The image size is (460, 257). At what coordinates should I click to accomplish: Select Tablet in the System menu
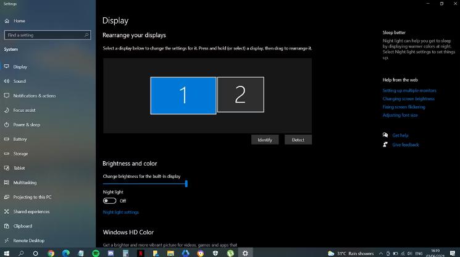point(19,168)
